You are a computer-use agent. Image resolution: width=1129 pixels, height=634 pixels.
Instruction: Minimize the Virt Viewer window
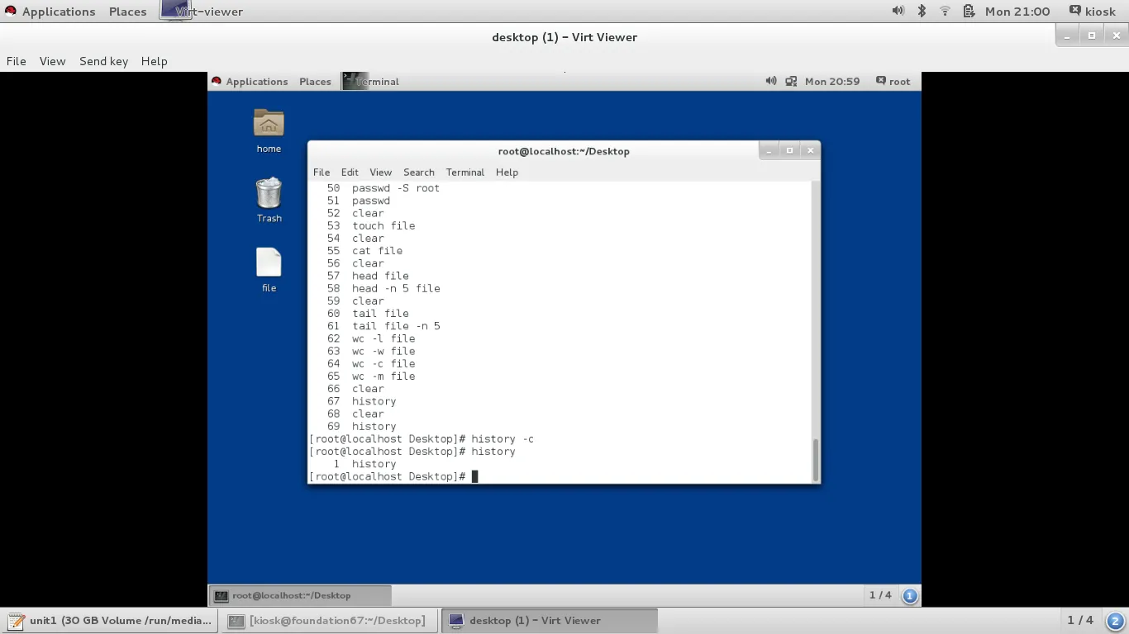[1067, 35]
